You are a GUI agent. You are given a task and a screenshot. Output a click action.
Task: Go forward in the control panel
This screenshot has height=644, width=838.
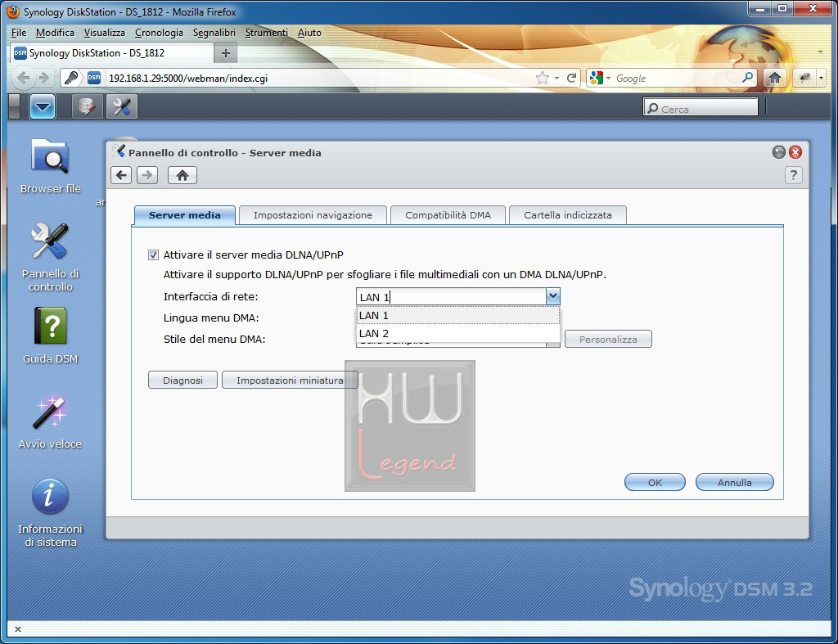coord(147,175)
